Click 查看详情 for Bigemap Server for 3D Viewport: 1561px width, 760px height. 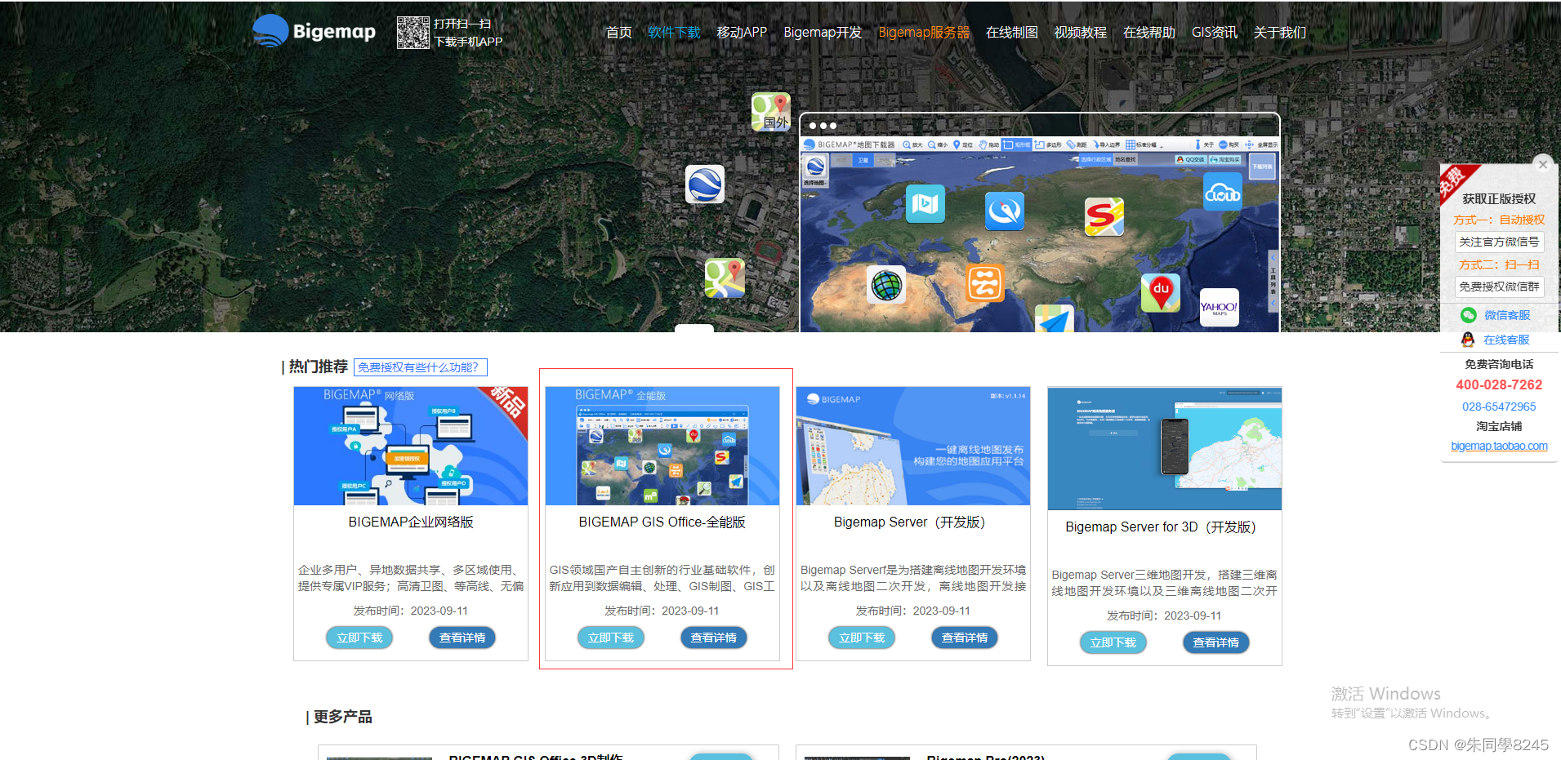click(x=1216, y=642)
